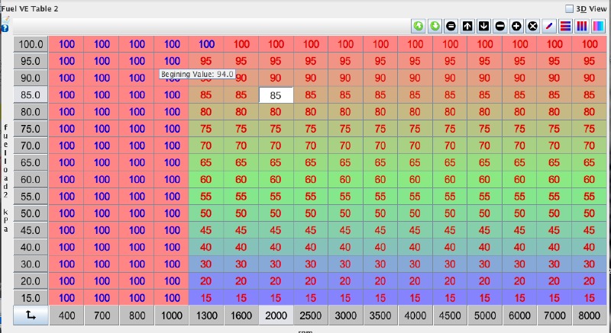Click the black square down-arrow icon

tap(483, 26)
